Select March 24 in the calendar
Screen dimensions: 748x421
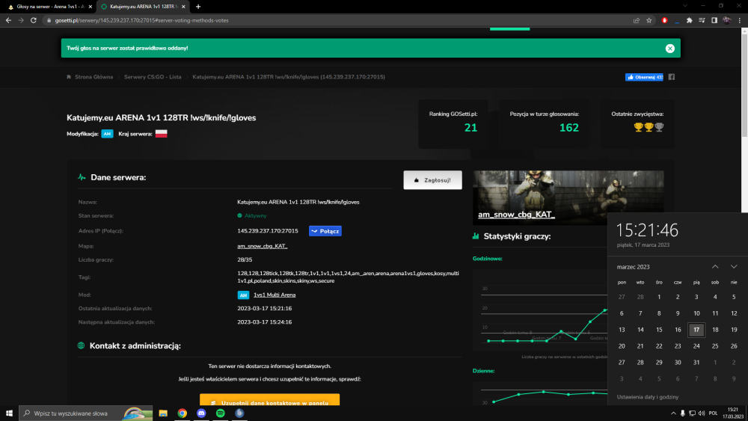(x=696, y=346)
